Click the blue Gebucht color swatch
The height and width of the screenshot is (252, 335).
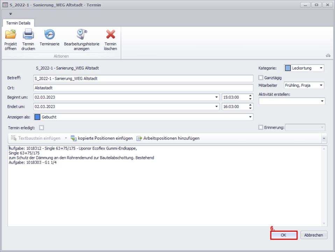tap(37, 117)
